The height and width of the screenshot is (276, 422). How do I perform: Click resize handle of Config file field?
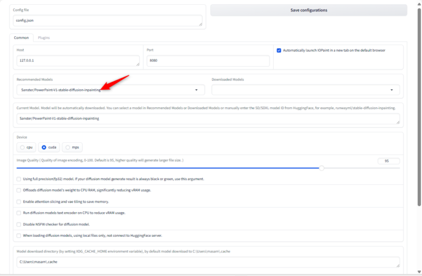[x=201, y=24]
